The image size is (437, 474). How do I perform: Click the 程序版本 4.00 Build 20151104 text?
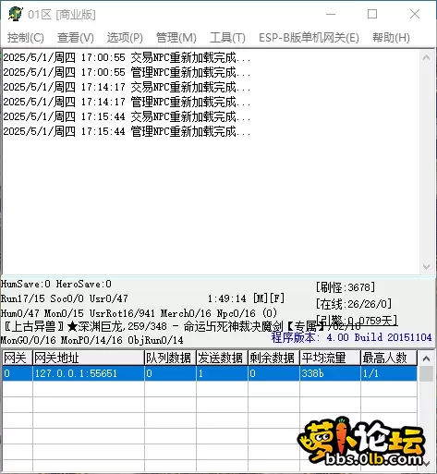[351, 337]
